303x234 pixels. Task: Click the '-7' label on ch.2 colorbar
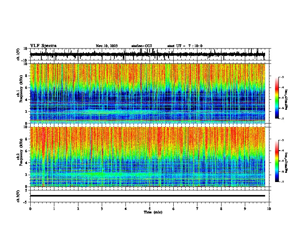282,182
